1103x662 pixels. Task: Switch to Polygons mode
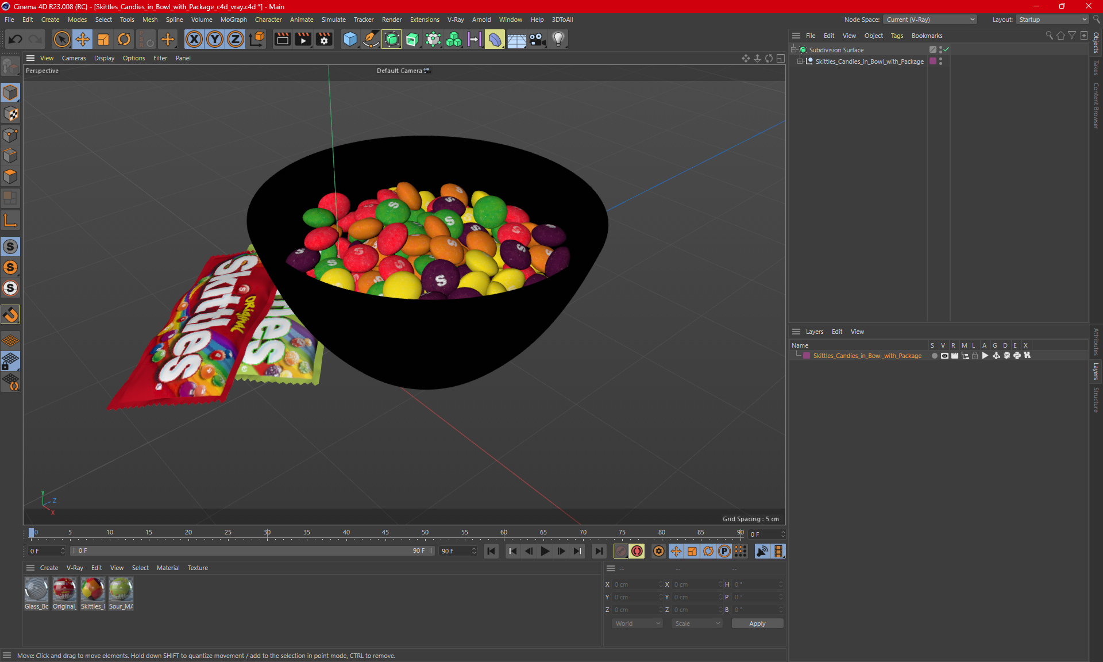pos(10,177)
